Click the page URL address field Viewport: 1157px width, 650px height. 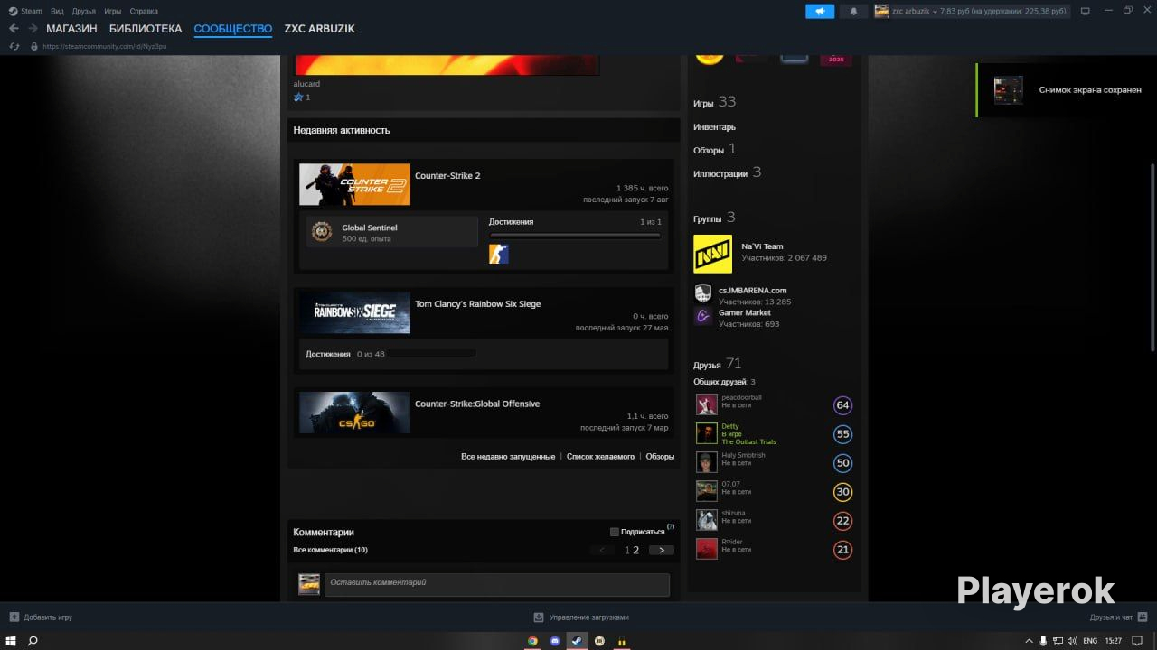pos(104,46)
